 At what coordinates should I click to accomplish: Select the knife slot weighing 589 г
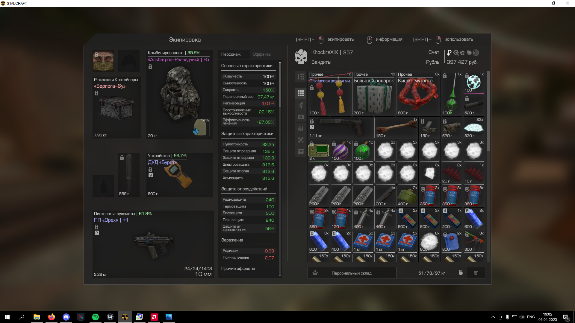[129, 175]
